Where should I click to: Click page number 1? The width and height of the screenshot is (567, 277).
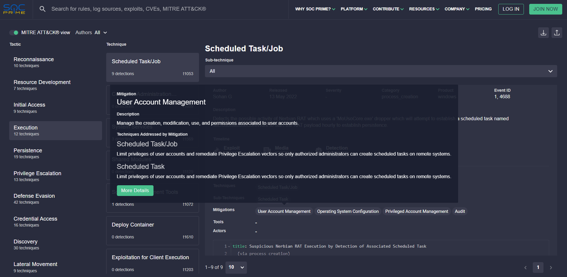click(x=538, y=267)
